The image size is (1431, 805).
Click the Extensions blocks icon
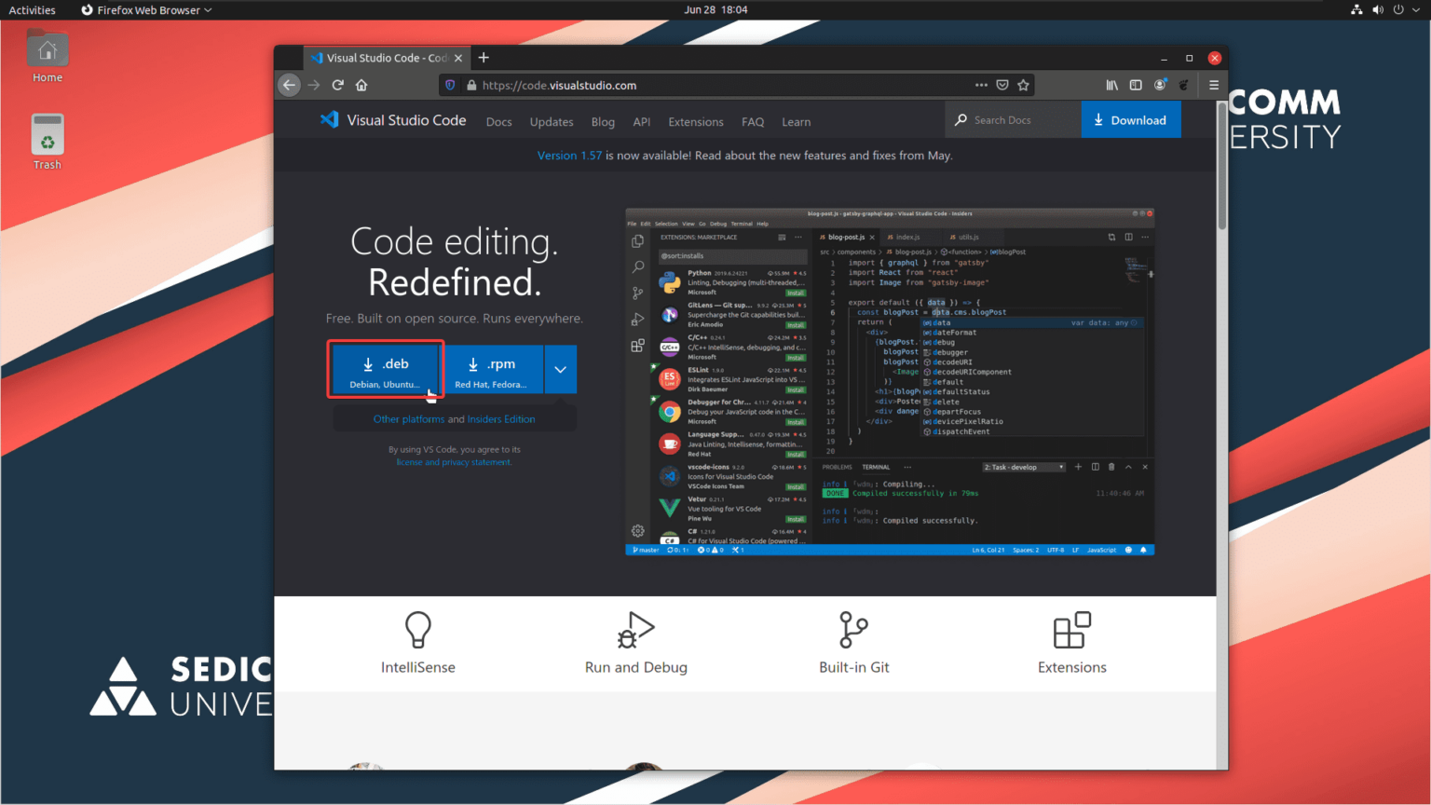(1072, 630)
